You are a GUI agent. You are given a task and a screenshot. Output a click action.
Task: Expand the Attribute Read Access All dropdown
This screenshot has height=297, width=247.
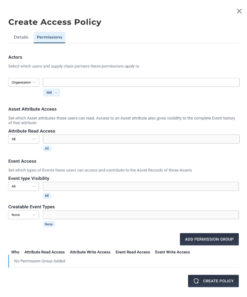(24, 139)
